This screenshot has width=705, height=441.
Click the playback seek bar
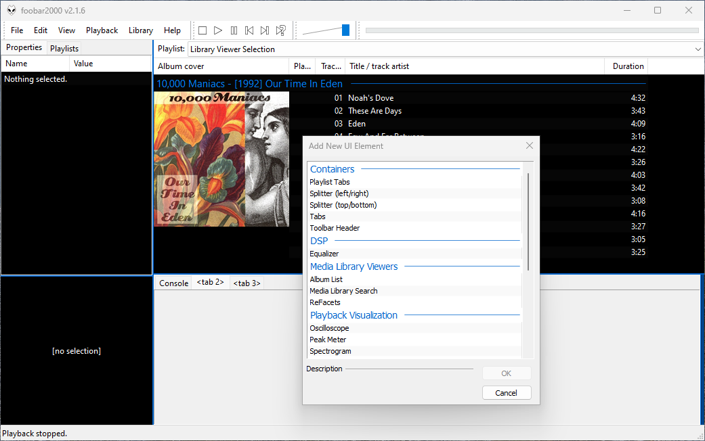(532, 30)
